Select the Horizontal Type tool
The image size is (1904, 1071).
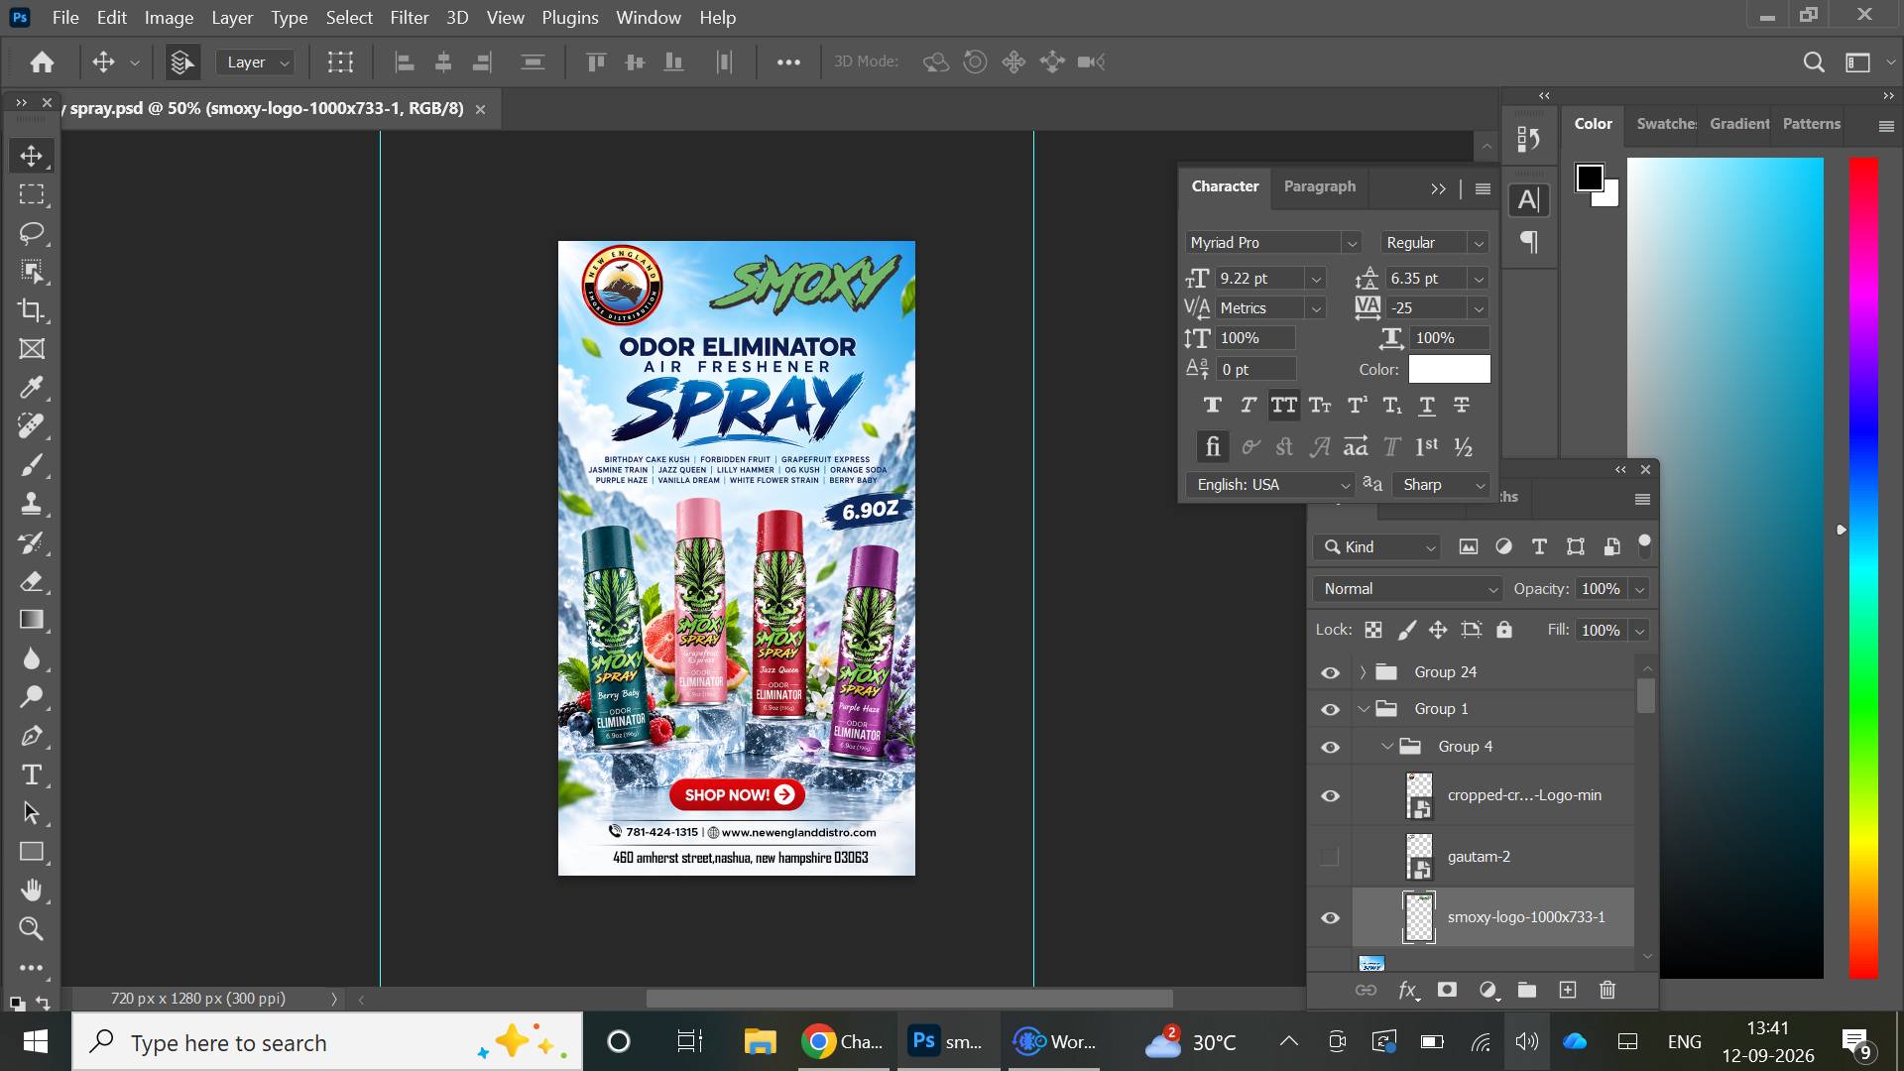coord(32,774)
